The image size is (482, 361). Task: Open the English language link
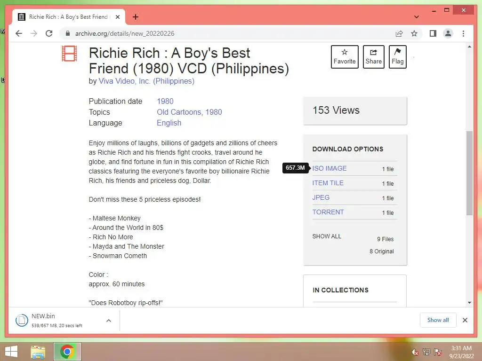pyautogui.click(x=169, y=123)
